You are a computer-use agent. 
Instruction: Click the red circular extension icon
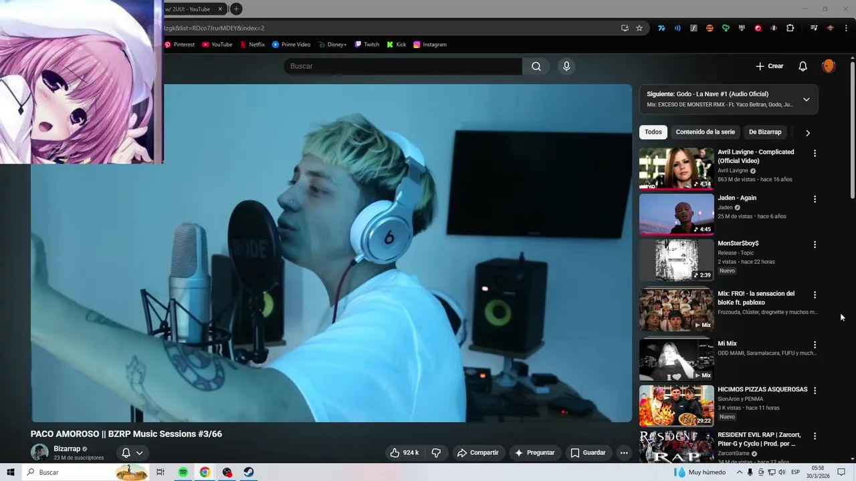click(758, 28)
